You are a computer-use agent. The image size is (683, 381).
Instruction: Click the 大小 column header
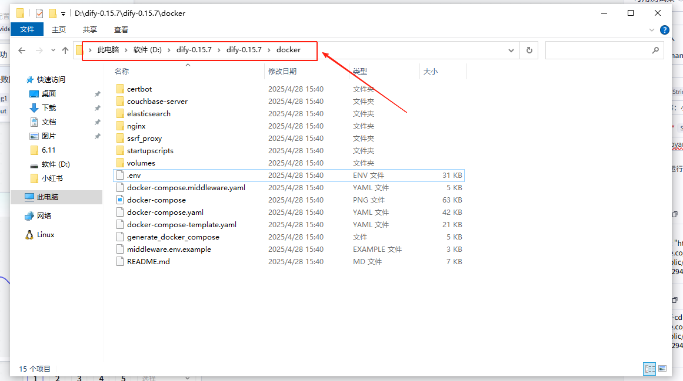point(430,71)
